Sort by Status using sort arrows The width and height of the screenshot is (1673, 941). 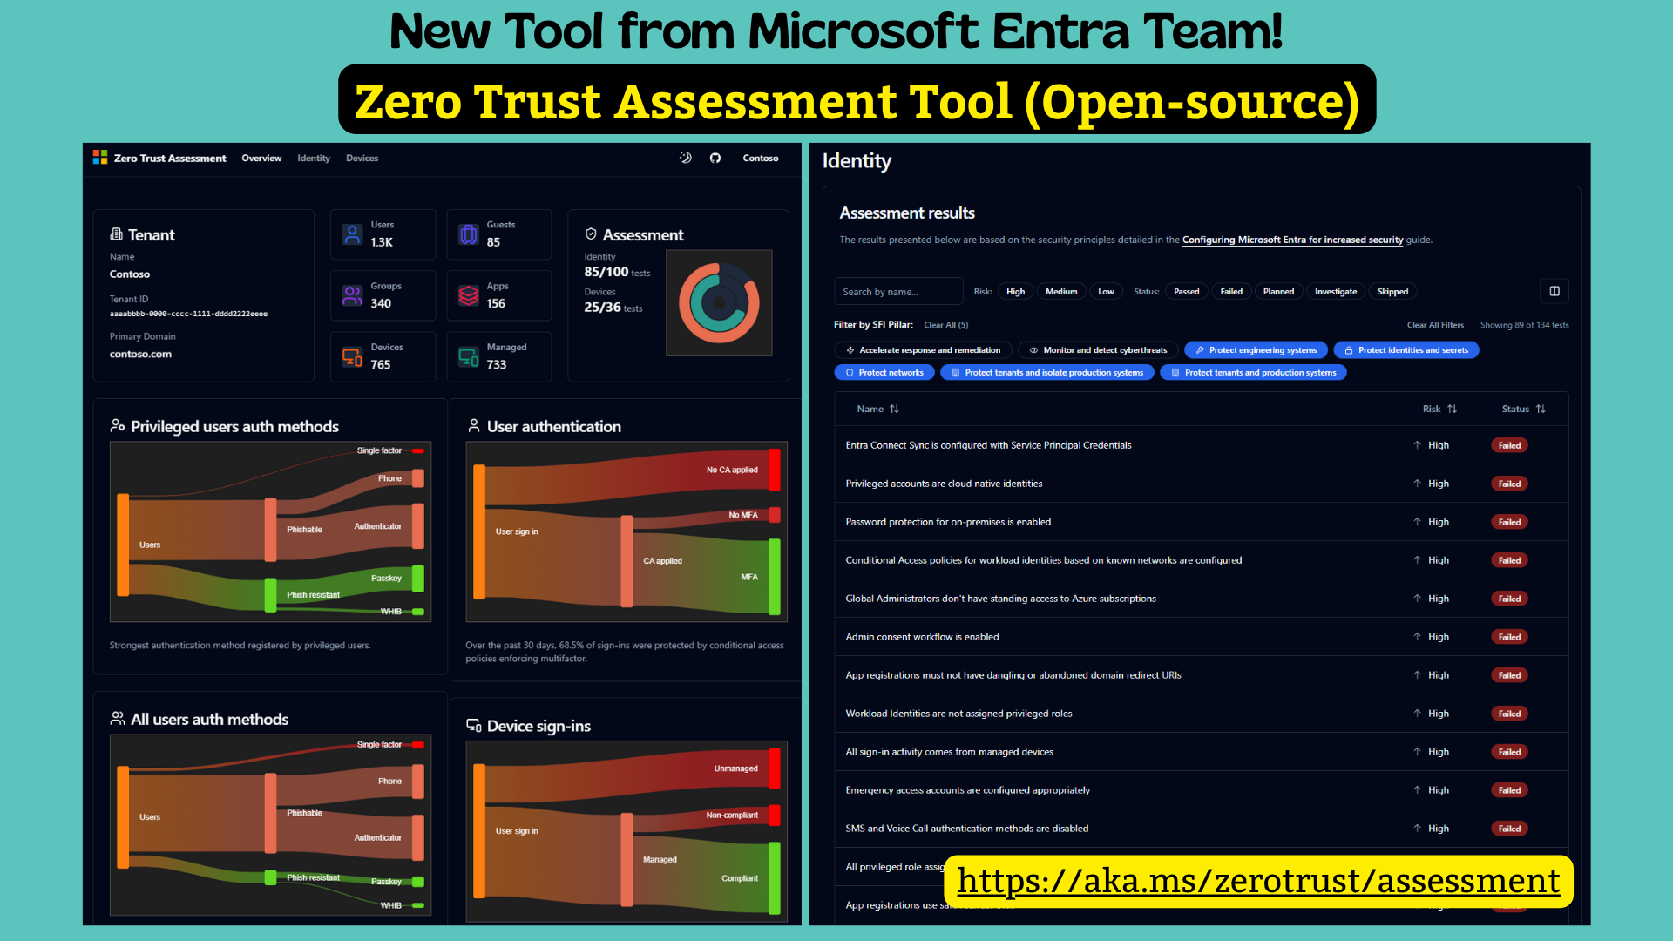pyautogui.click(x=1541, y=409)
